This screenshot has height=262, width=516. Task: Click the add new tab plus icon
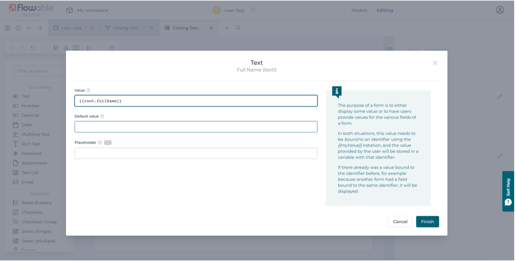coord(227,28)
